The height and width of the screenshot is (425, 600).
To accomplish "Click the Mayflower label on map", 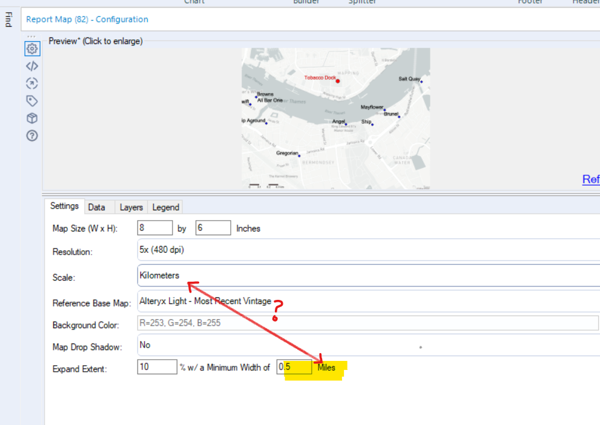I will click(x=372, y=107).
